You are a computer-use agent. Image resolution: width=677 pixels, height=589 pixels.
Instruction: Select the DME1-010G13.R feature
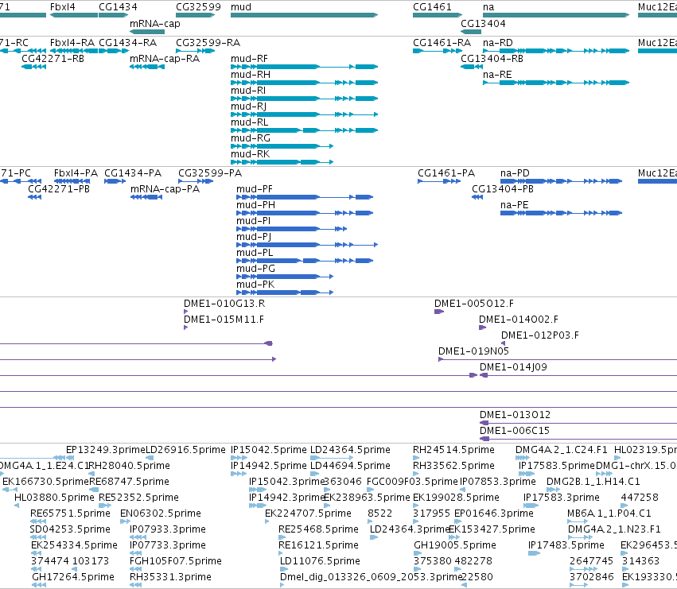coord(224,304)
